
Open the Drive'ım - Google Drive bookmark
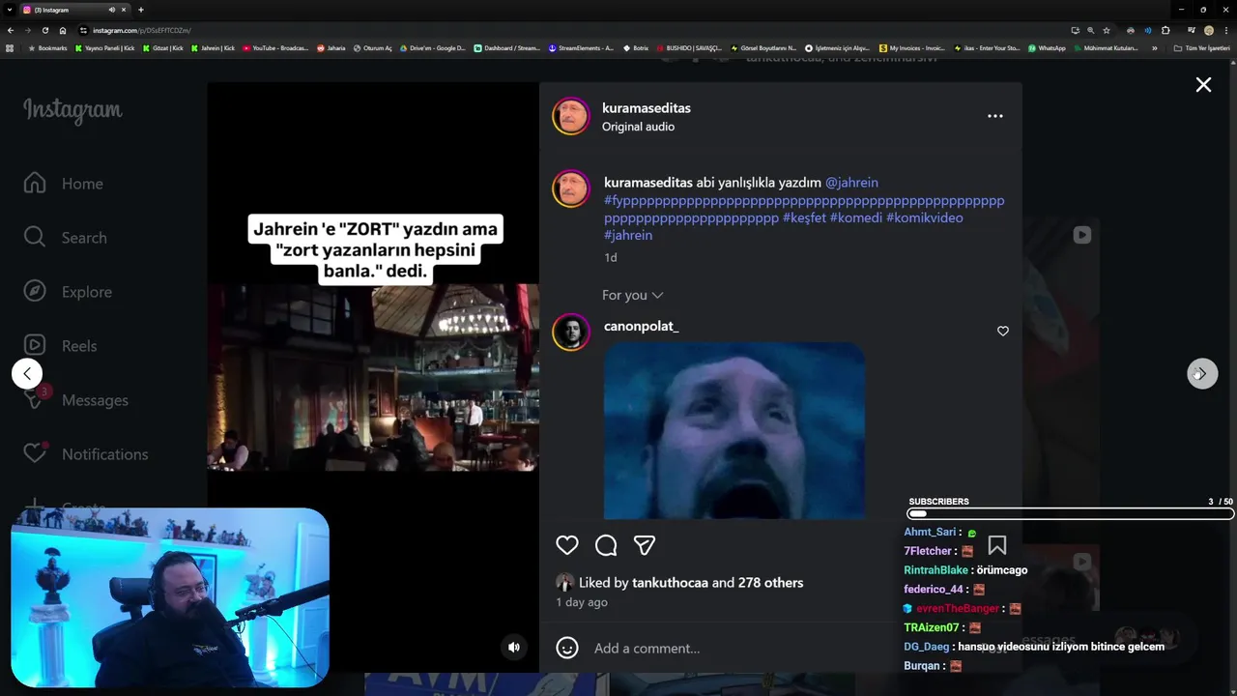(433, 48)
